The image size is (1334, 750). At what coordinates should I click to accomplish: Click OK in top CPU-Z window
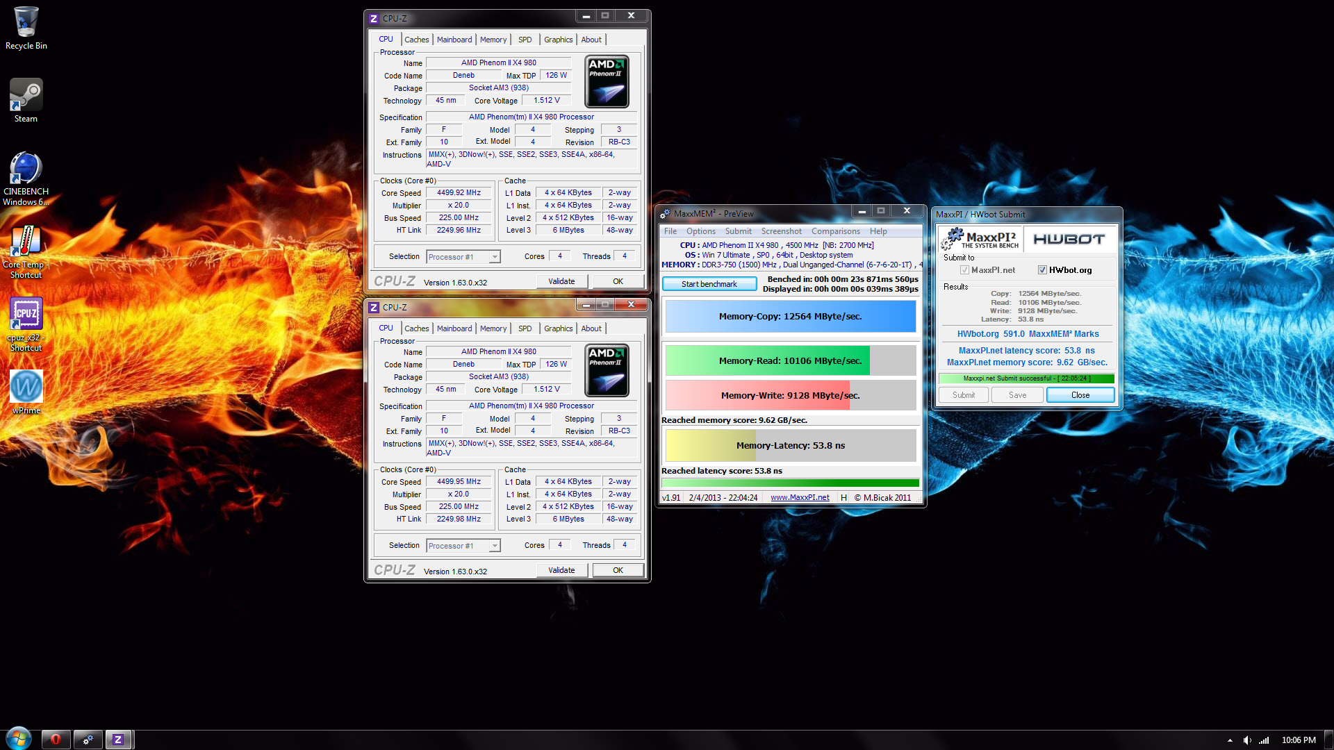pos(618,281)
